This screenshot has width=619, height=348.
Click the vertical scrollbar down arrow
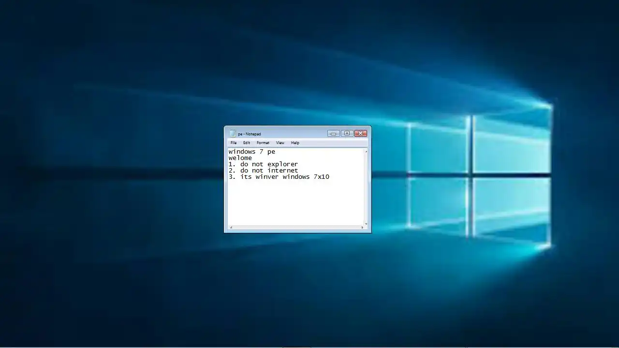366,224
